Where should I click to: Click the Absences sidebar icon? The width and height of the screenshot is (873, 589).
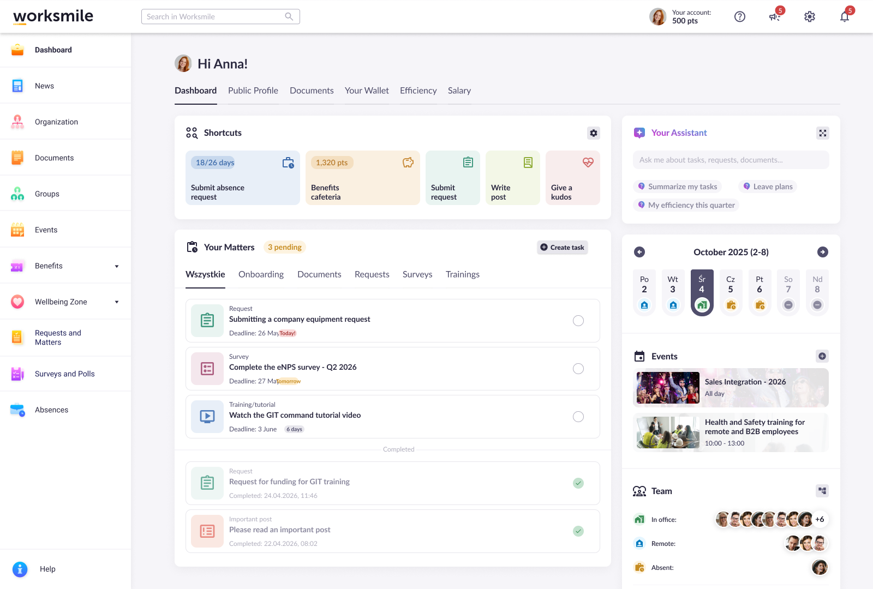(x=17, y=410)
